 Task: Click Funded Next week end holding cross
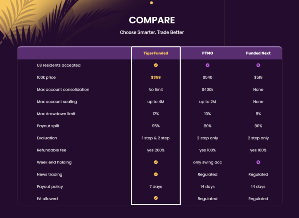pos(258,162)
